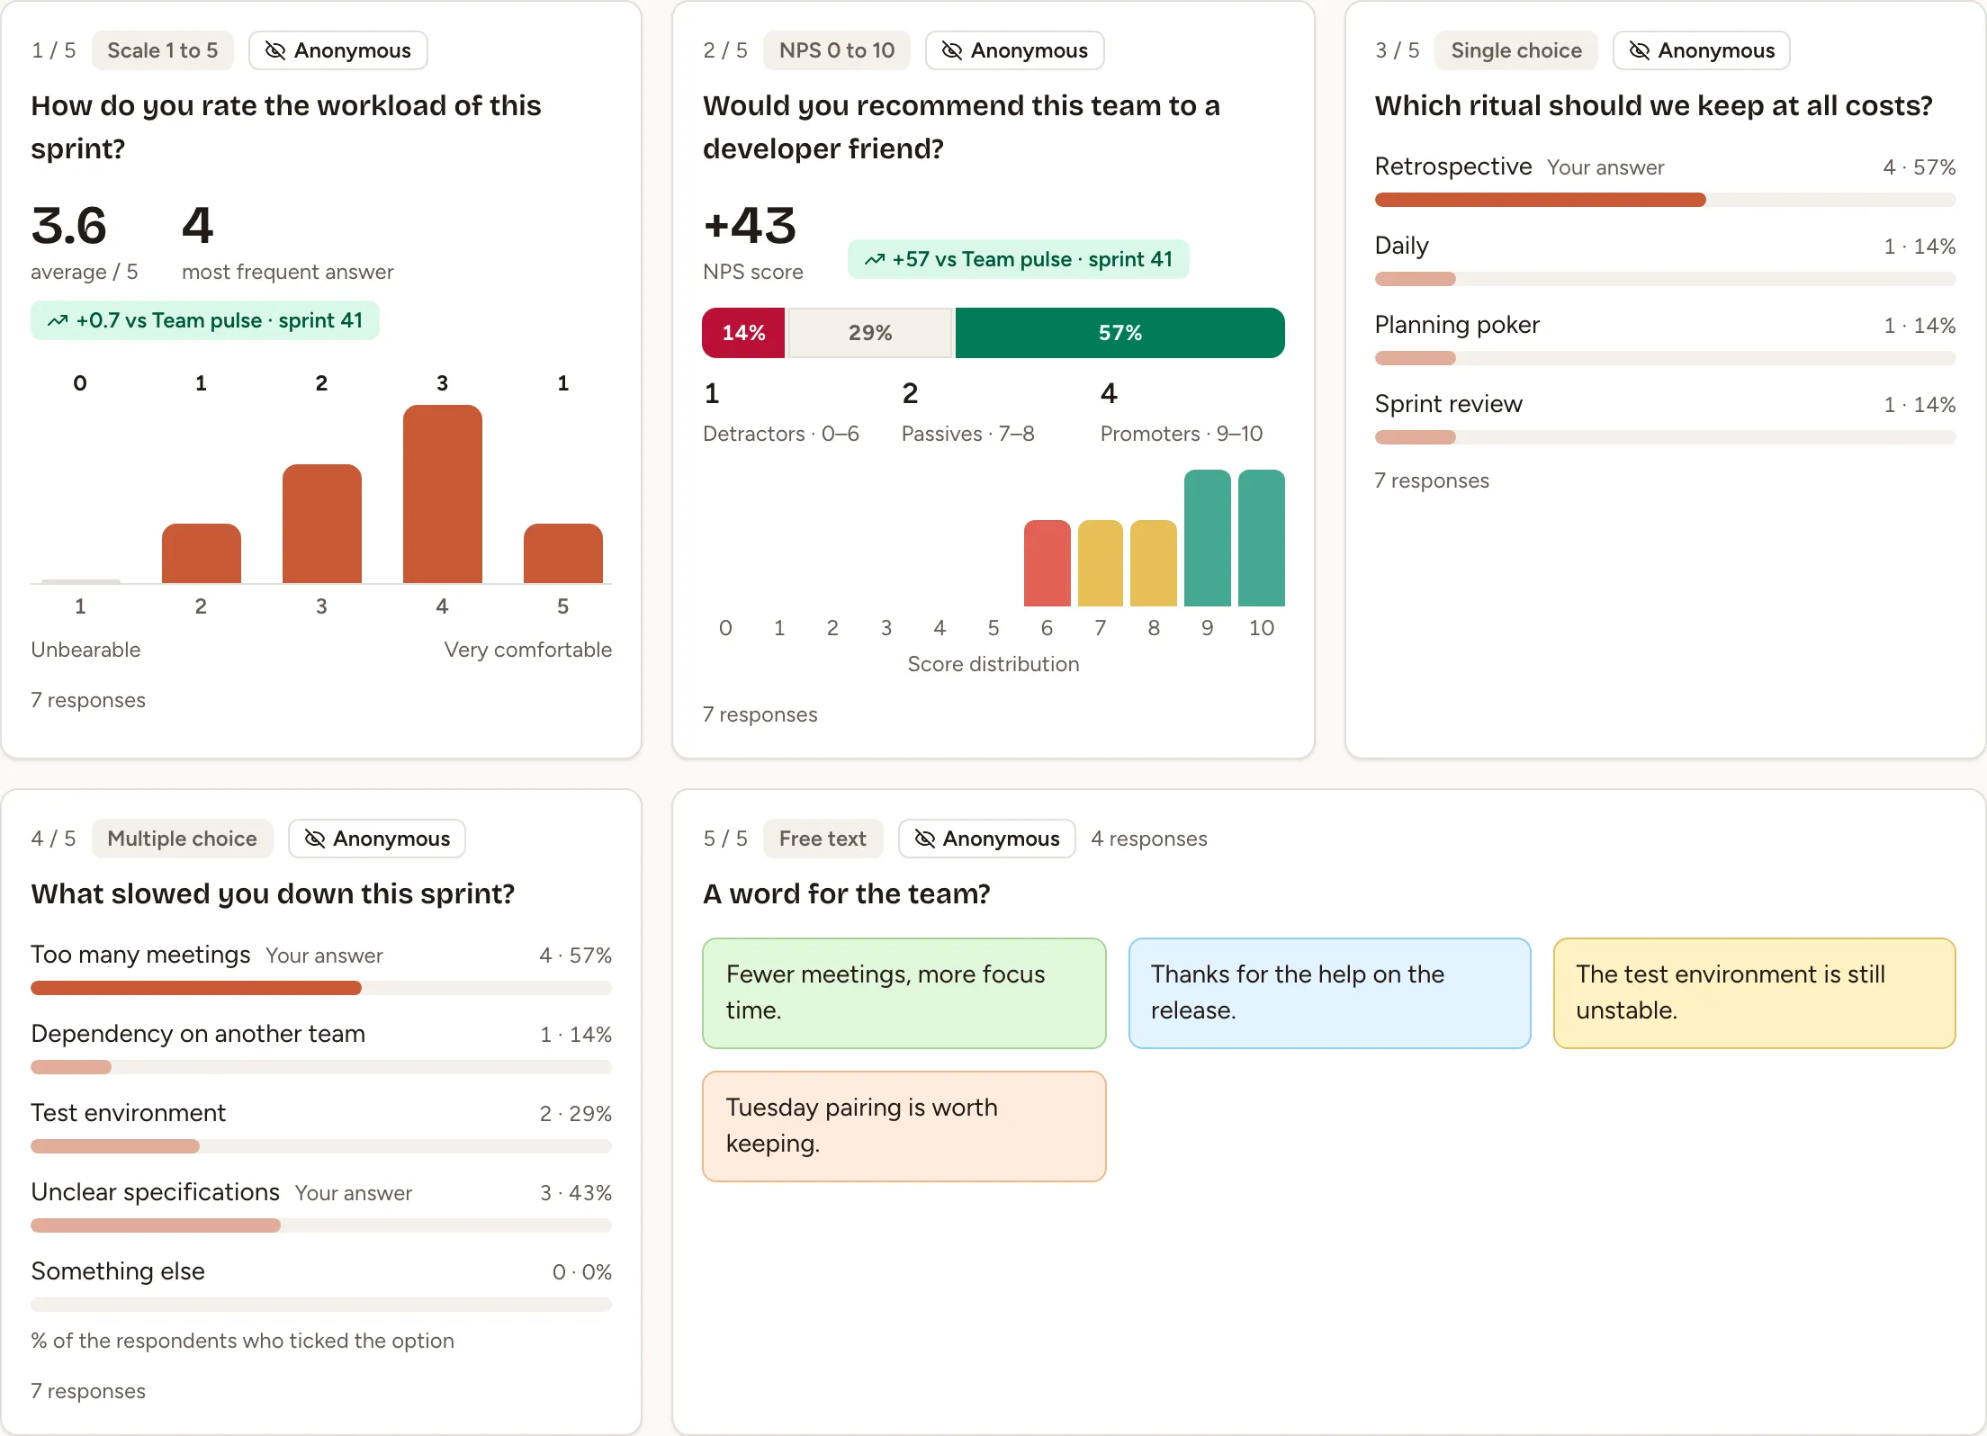Click the crossed-eye icon in question 1 Anonymous badge
This screenshot has height=1436, width=1987.
point(274,50)
